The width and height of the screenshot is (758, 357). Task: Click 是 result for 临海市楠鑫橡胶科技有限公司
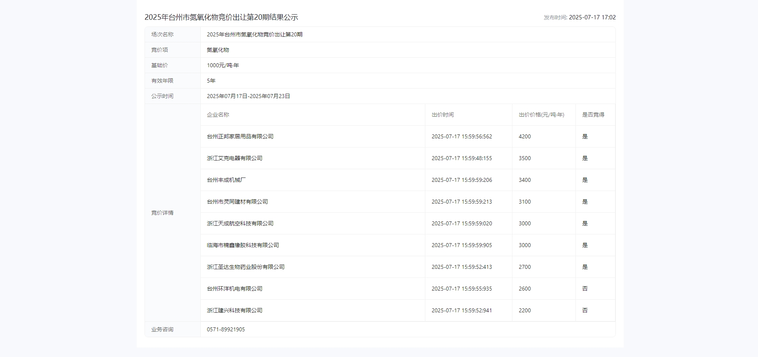585,245
